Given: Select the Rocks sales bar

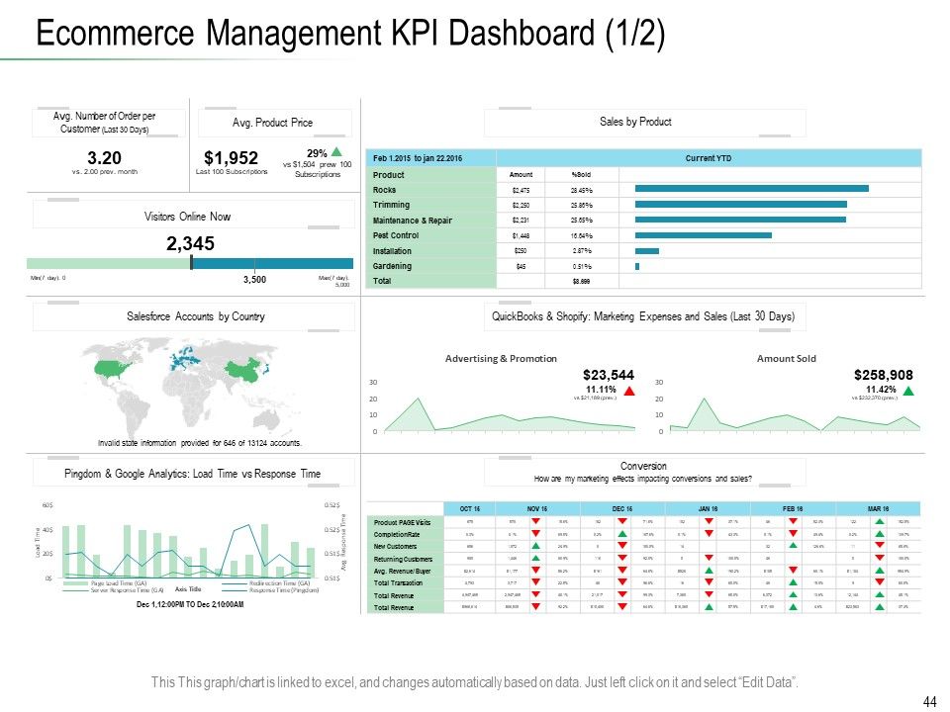Looking at the screenshot, I should click(752, 189).
